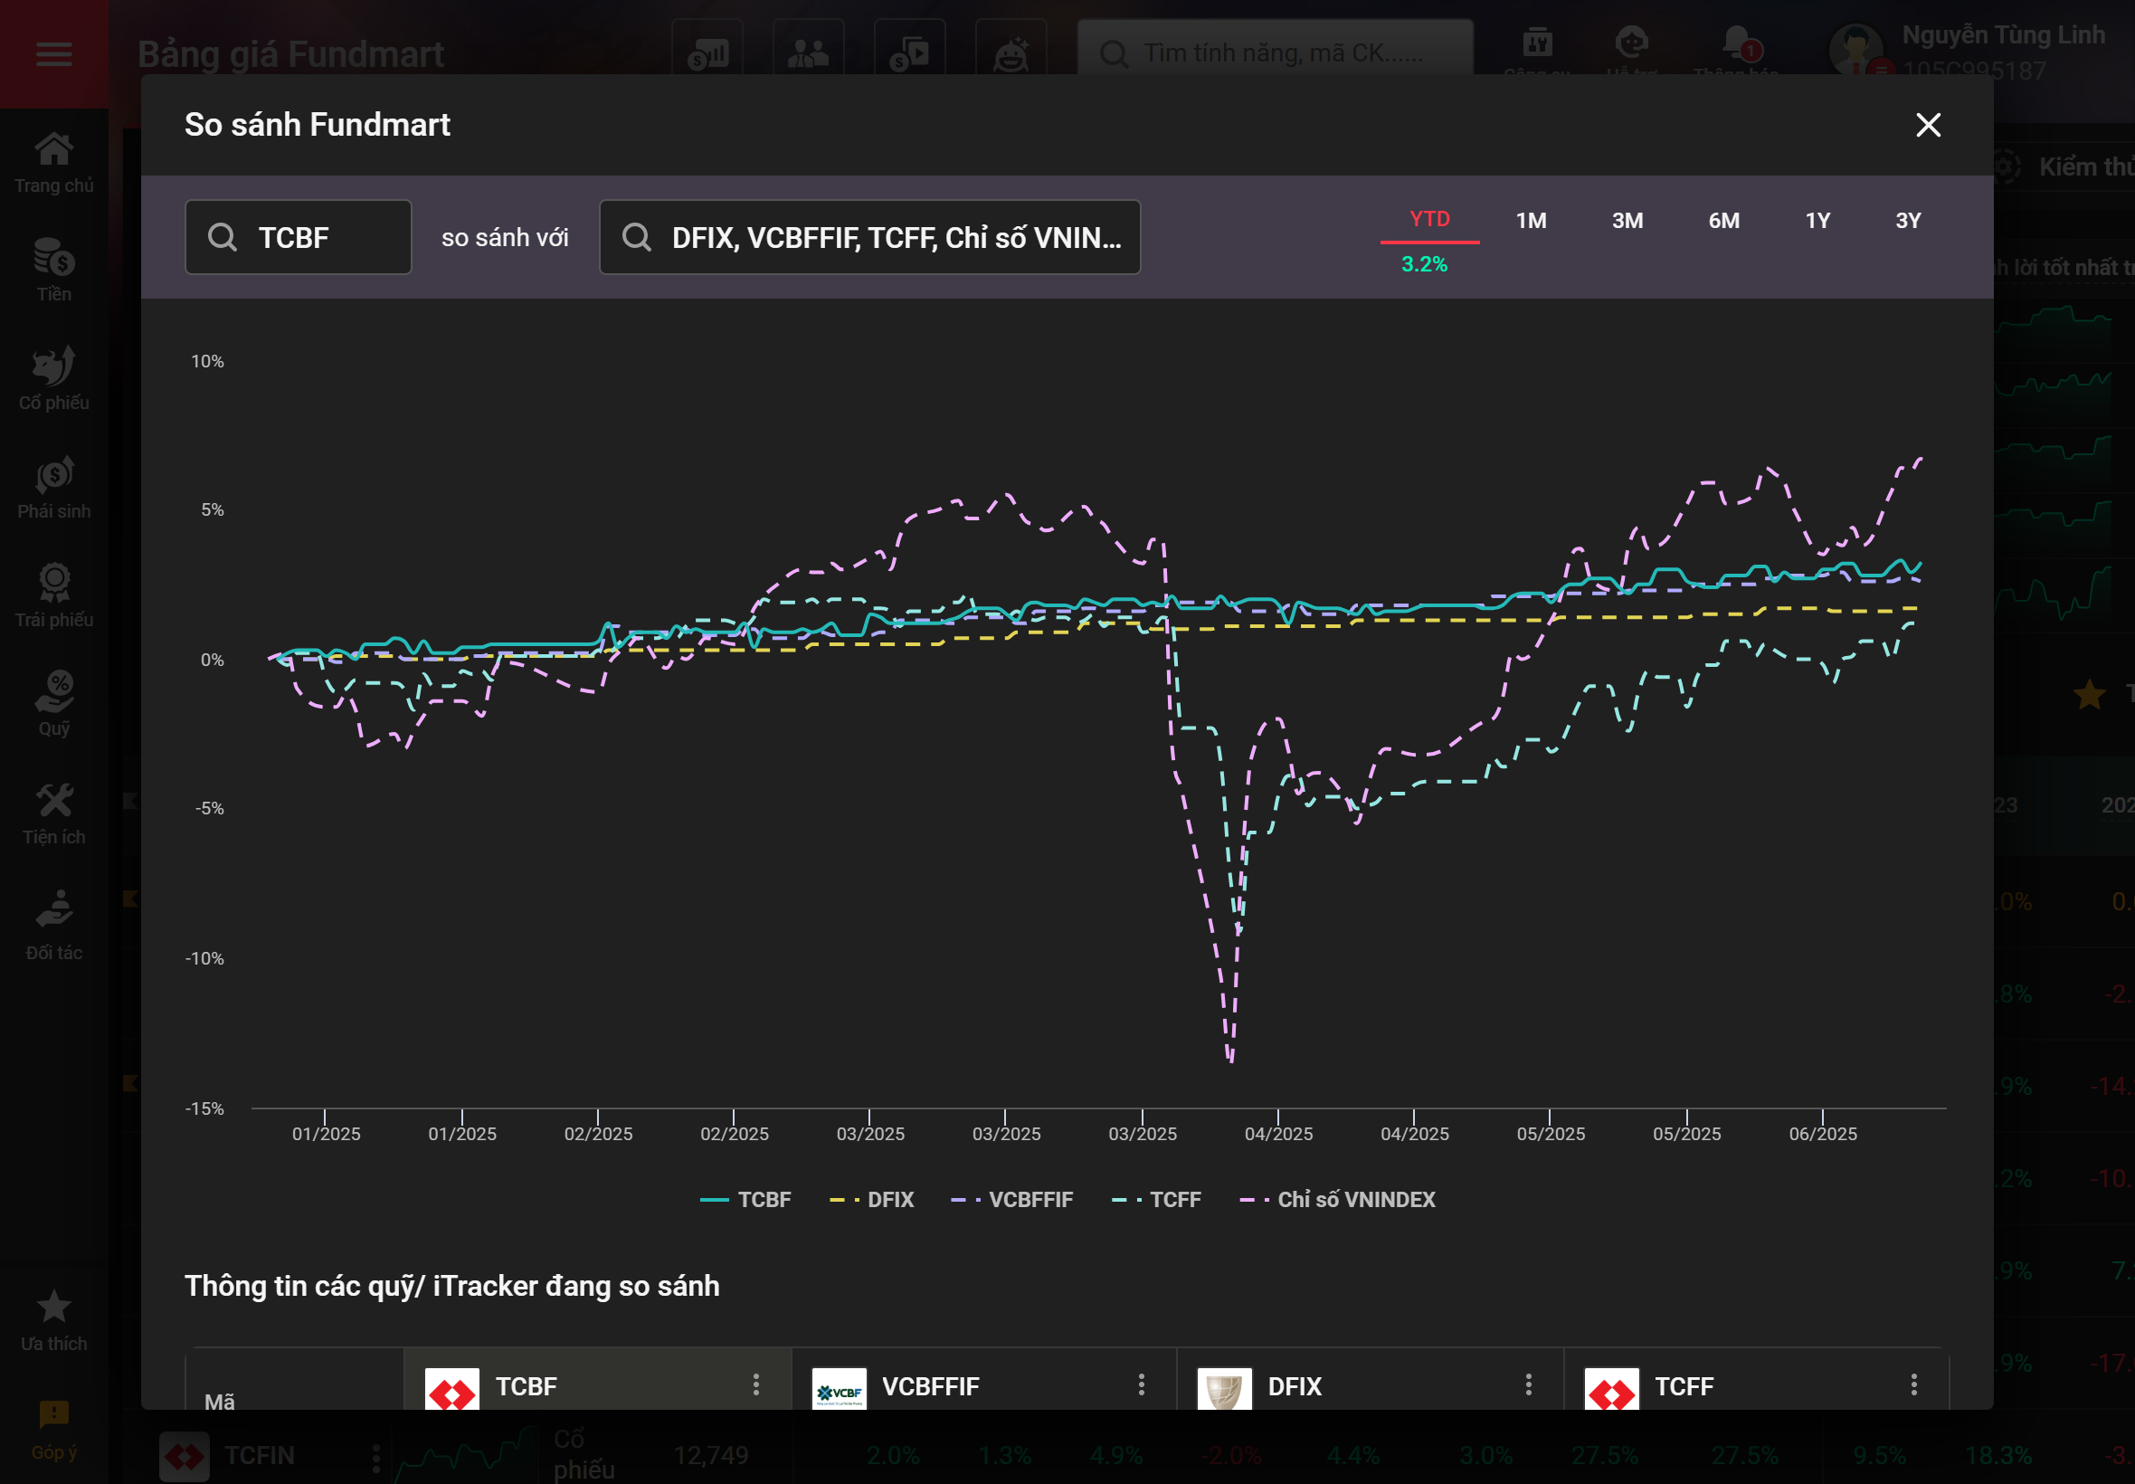Screen dimensions: 2135x1484
Task: Click the -15% y-axis label
Action: click(204, 1108)
